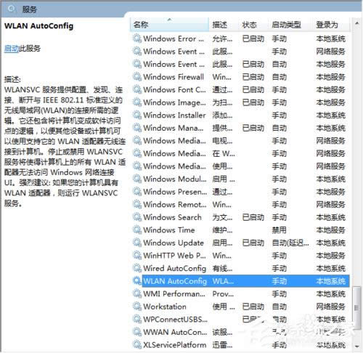Click the gear icon of WLAN AutoConfig row
The image size is (363, 353).
[x=137, y=281]
